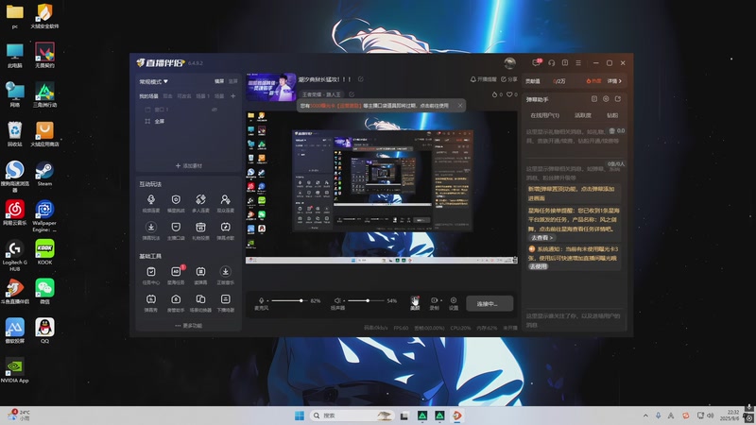Open the 正版音乐 tool
The height and width of the screenshot is (425, 756).
[225, 275]
